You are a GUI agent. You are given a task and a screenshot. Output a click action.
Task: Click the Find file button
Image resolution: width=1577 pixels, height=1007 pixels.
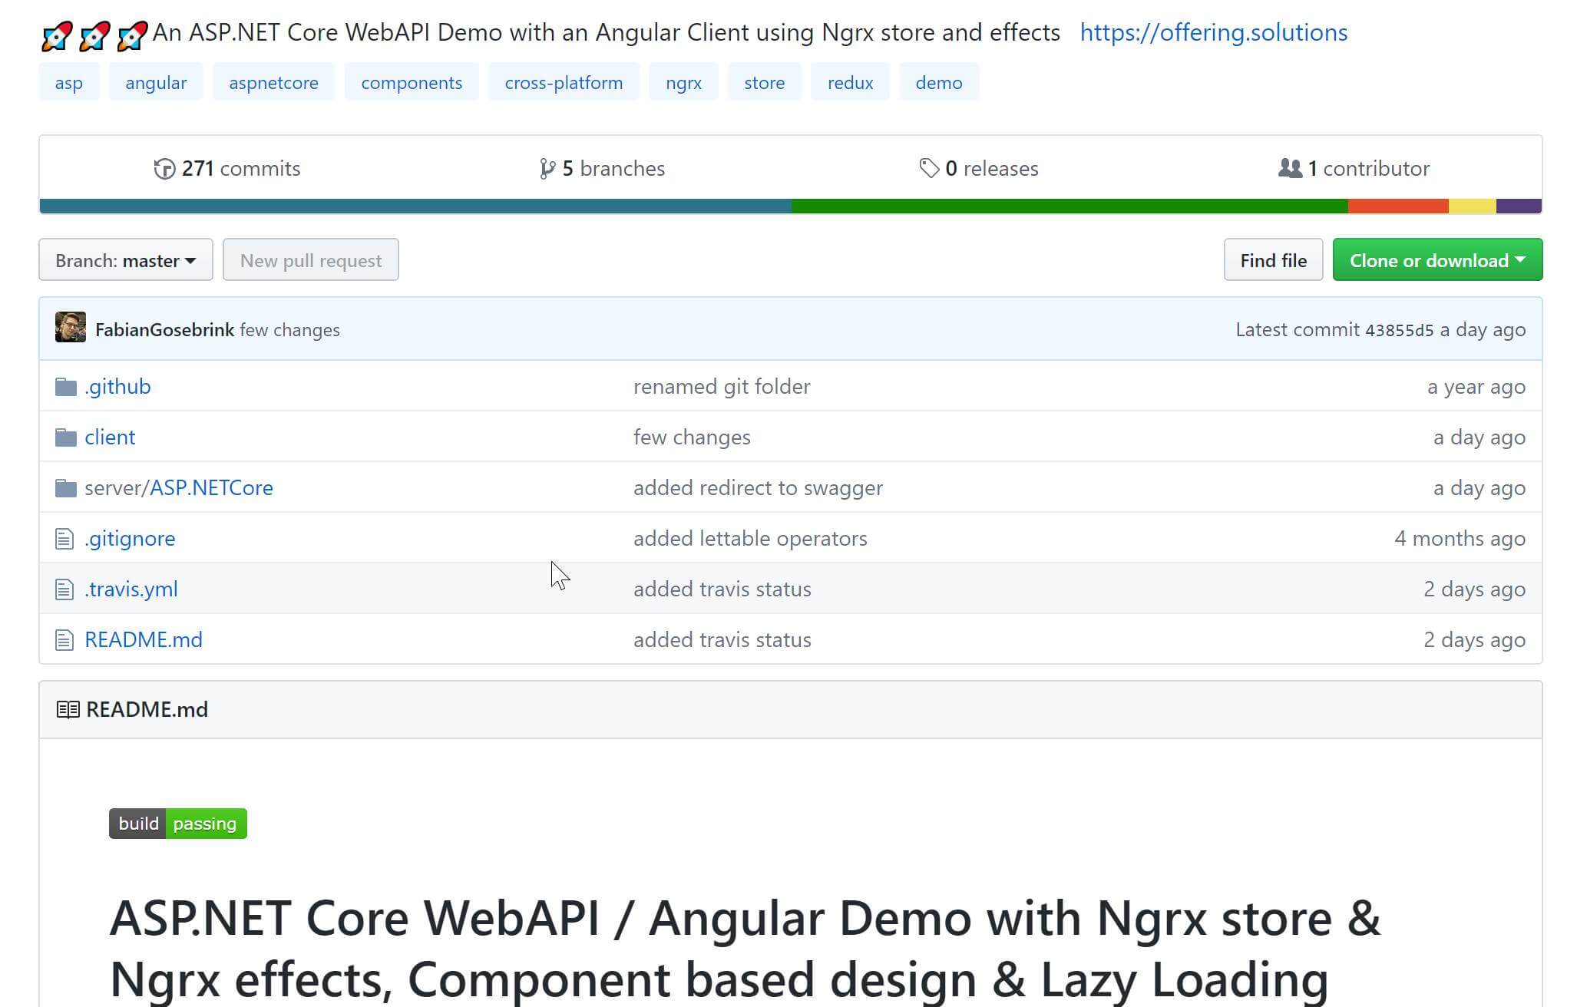(1272, 260)
